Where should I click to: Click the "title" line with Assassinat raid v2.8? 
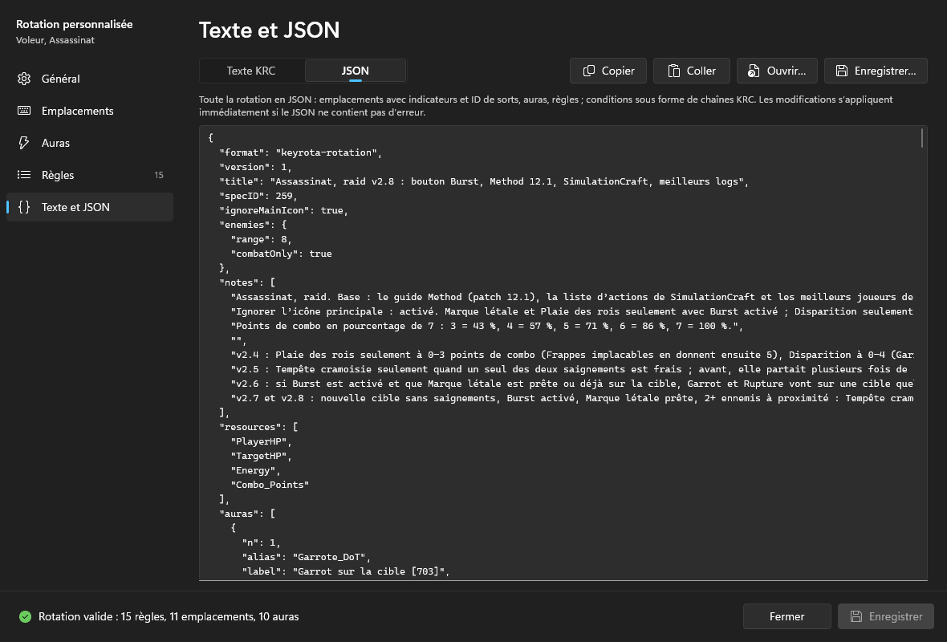click(484, 181)
